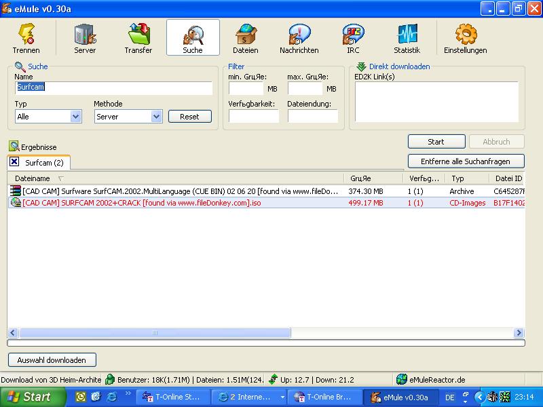Click the Benutzer users icon in status bar
This screenshot has width=543, height=407.
[110, 379]
